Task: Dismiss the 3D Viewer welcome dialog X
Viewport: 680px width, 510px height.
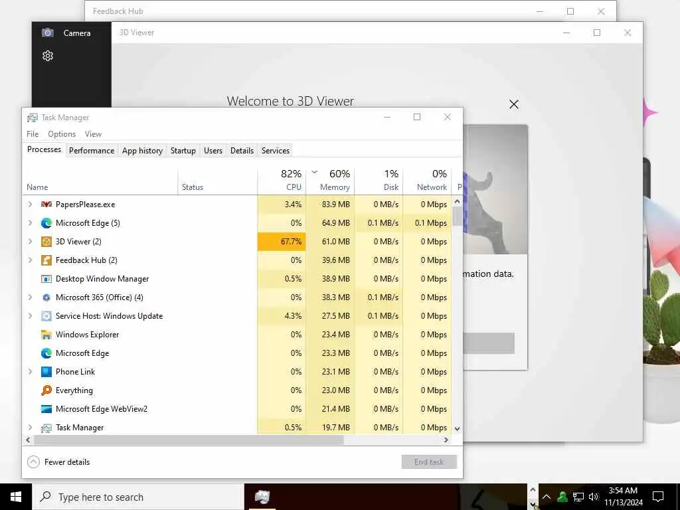Action: [x=514, y=104]
